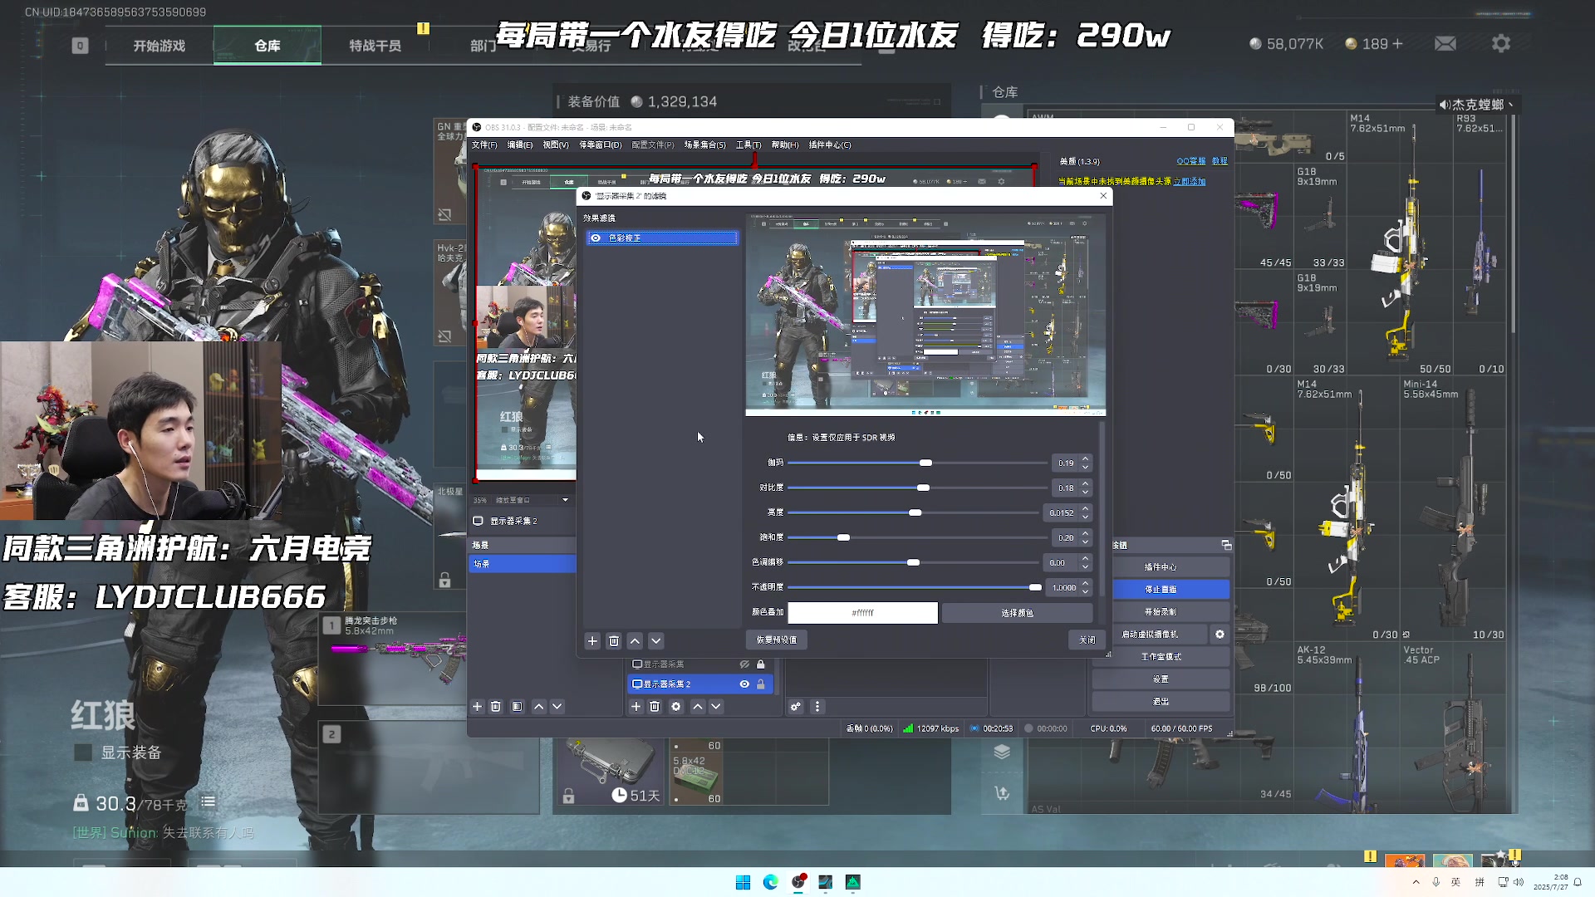Lock the 显示器采集 2 source
The image size is (1595, 897).
click(x=760, y=684)
